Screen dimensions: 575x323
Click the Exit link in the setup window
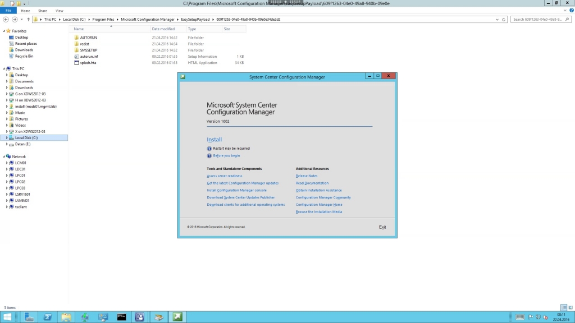382,227
